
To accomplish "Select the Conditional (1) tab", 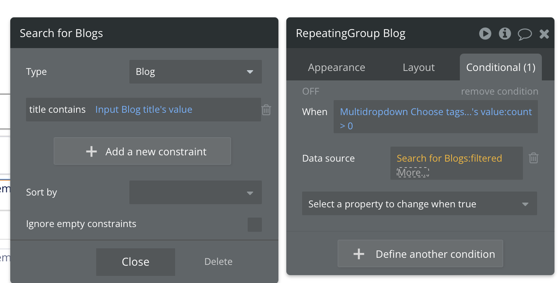I will 500,67.
